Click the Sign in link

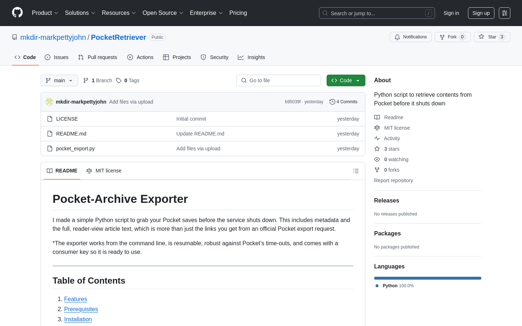pyautogui.click(x=451, y=13)
